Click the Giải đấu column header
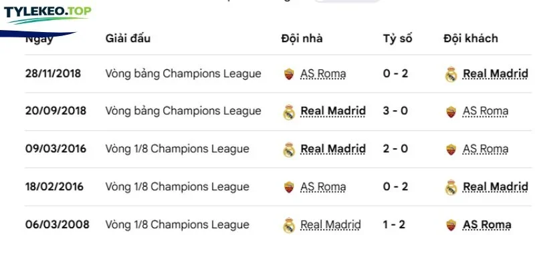This screenshot has width=535, height=267. point(128,39)
